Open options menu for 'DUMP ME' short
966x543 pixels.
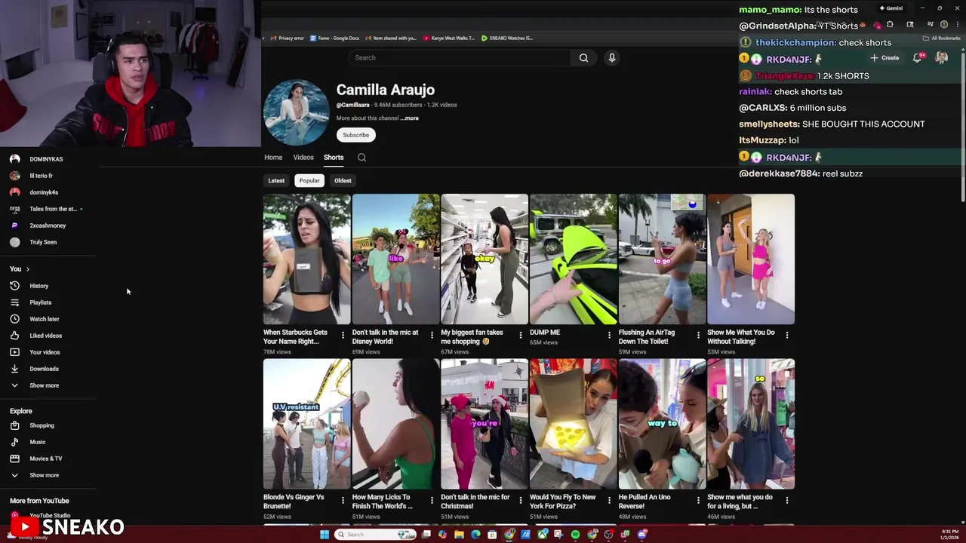(x=609, y=335)
